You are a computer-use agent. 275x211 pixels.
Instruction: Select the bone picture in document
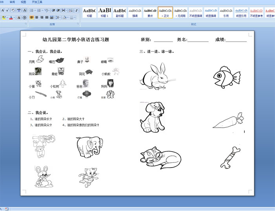pos(230,157)
